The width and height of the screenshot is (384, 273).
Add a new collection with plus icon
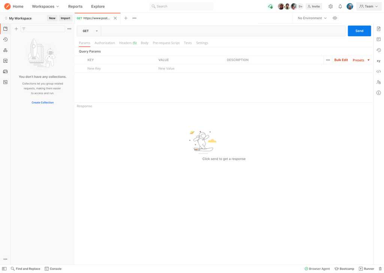pos(16,29)
